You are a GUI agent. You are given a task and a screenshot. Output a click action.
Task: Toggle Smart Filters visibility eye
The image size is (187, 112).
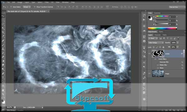[x=155, y=59]
